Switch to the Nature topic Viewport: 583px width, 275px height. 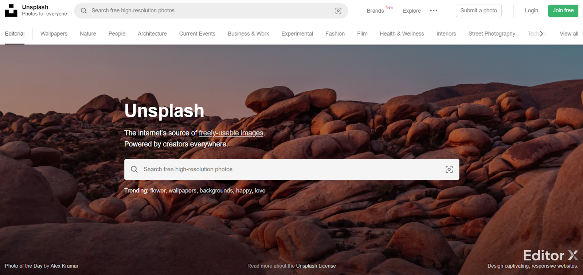pos(88,33)
